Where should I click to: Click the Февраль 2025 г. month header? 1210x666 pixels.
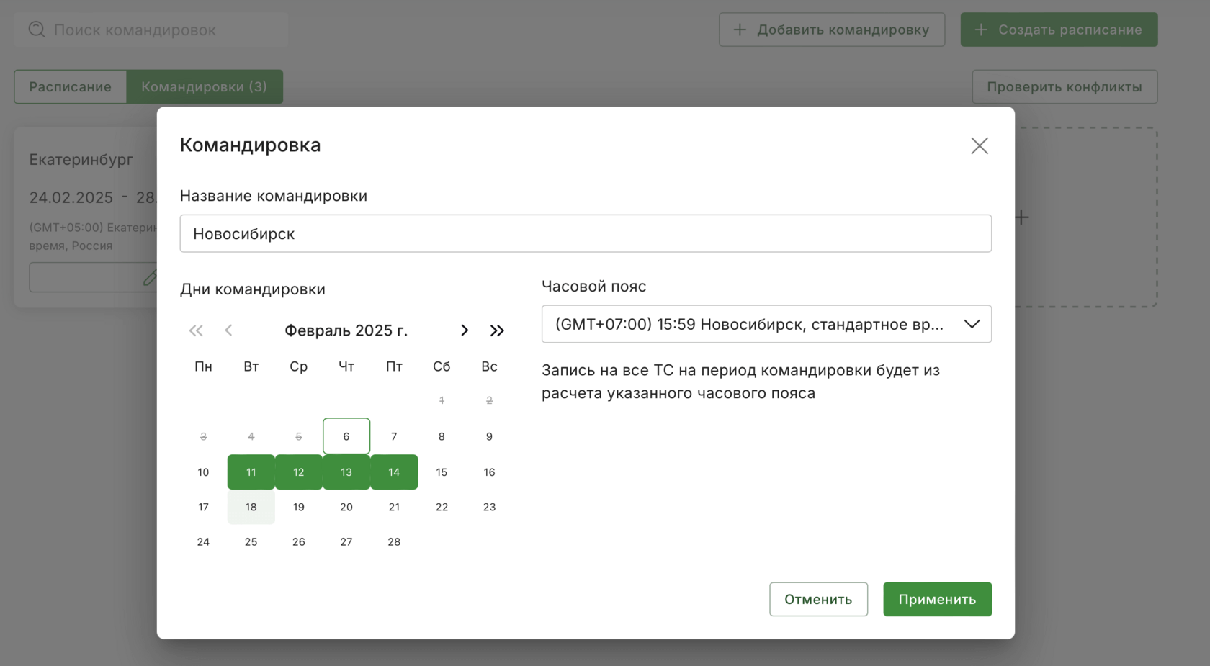click(346, 330)
